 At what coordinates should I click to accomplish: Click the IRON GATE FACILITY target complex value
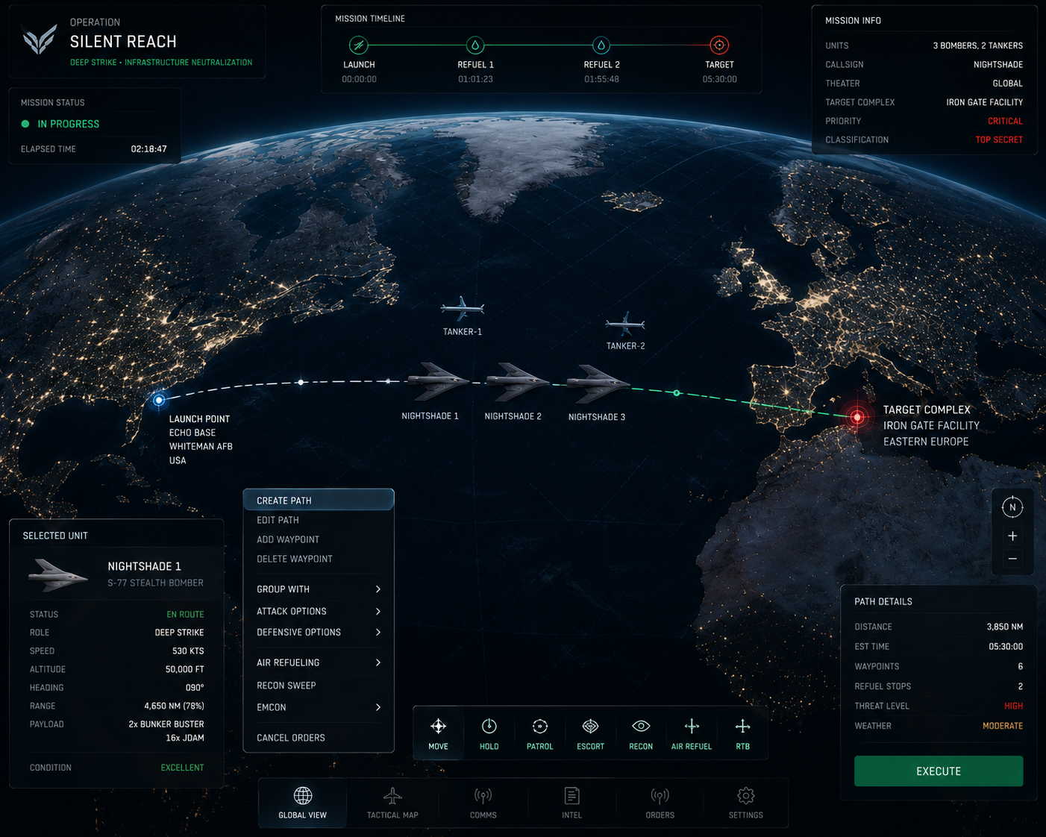pos(985,102)
